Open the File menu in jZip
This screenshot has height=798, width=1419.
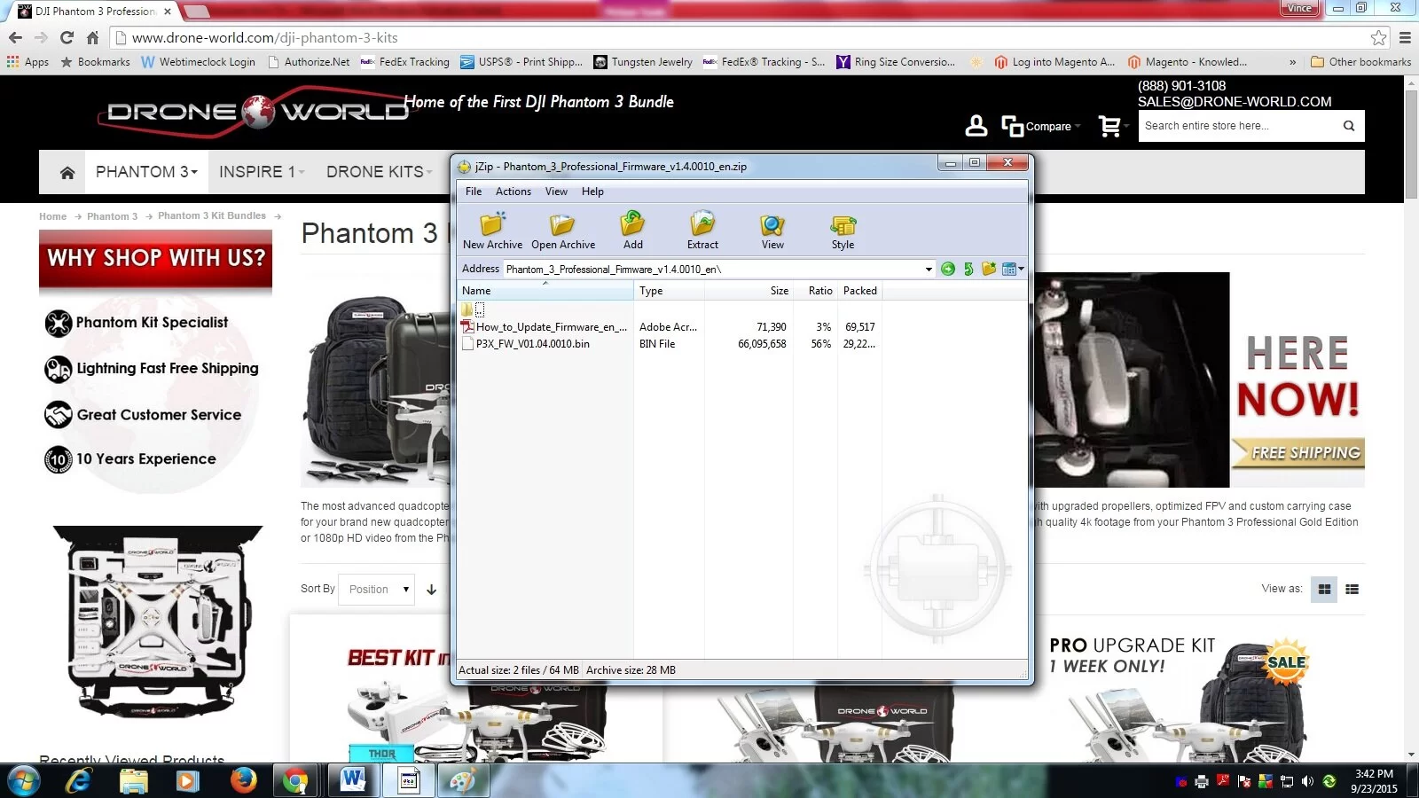[474, 192]
